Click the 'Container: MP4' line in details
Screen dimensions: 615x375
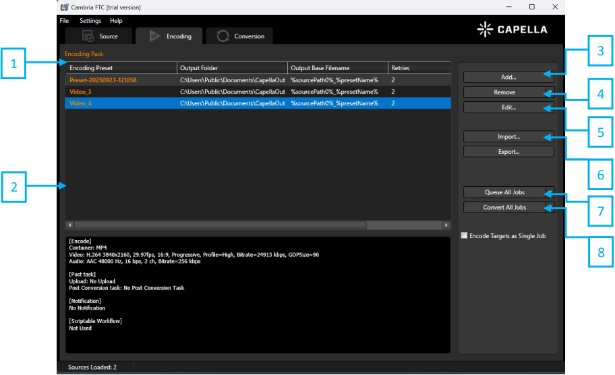tap(88, 248)
